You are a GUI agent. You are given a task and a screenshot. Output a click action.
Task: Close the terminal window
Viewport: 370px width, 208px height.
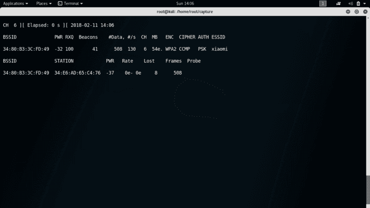365,12
